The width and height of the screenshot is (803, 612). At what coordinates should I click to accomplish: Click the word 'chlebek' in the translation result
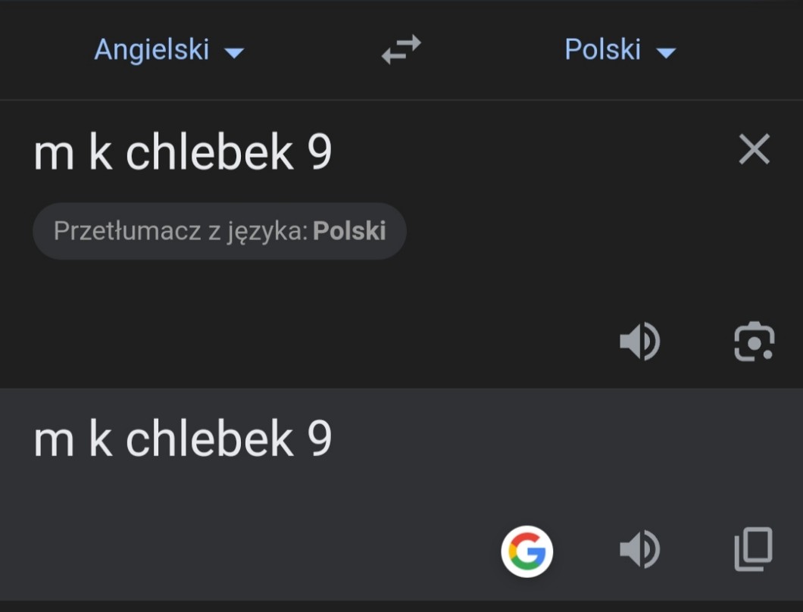pyautogui.click(x=209, y=439)
